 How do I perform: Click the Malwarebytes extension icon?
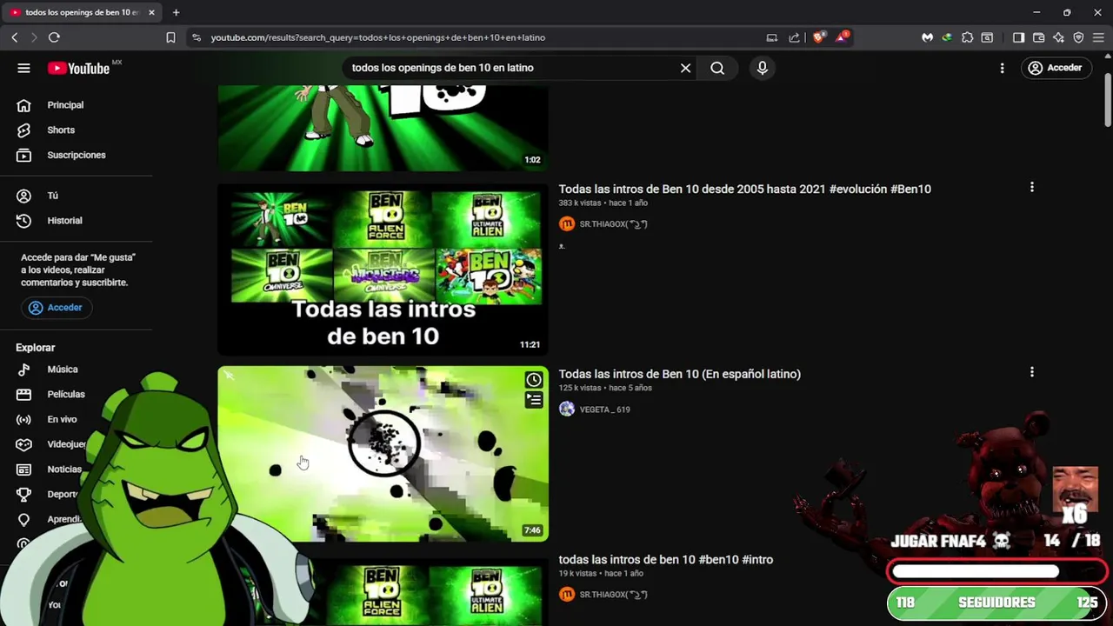pos(928,37)
